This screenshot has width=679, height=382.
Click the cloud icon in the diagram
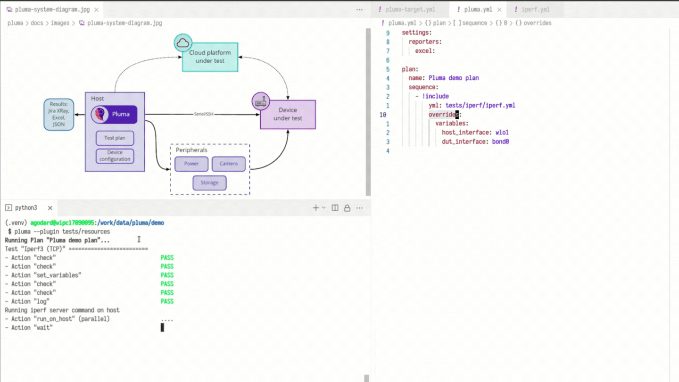183,43
